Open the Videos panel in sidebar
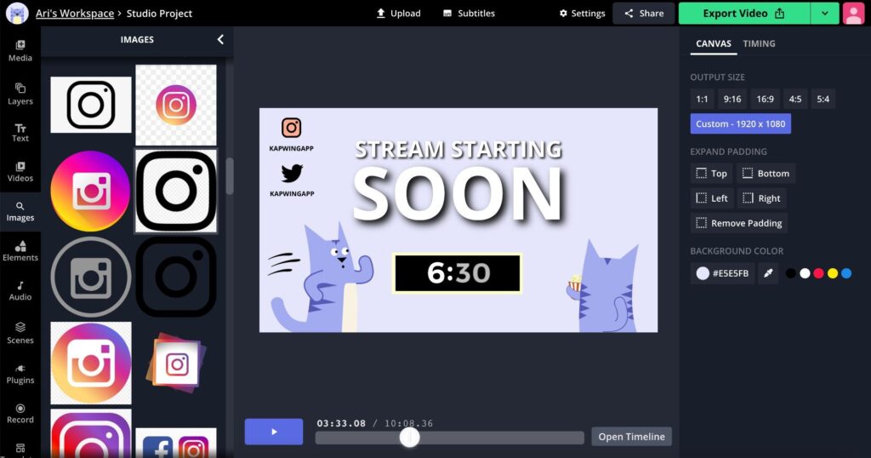Viewport: 871px width, 458px height. [x=20, y=172]
